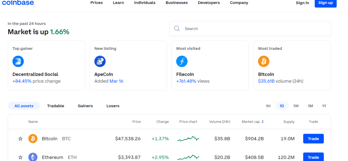Select the All assets tab

pyautogui.click(x=24, y=106)
